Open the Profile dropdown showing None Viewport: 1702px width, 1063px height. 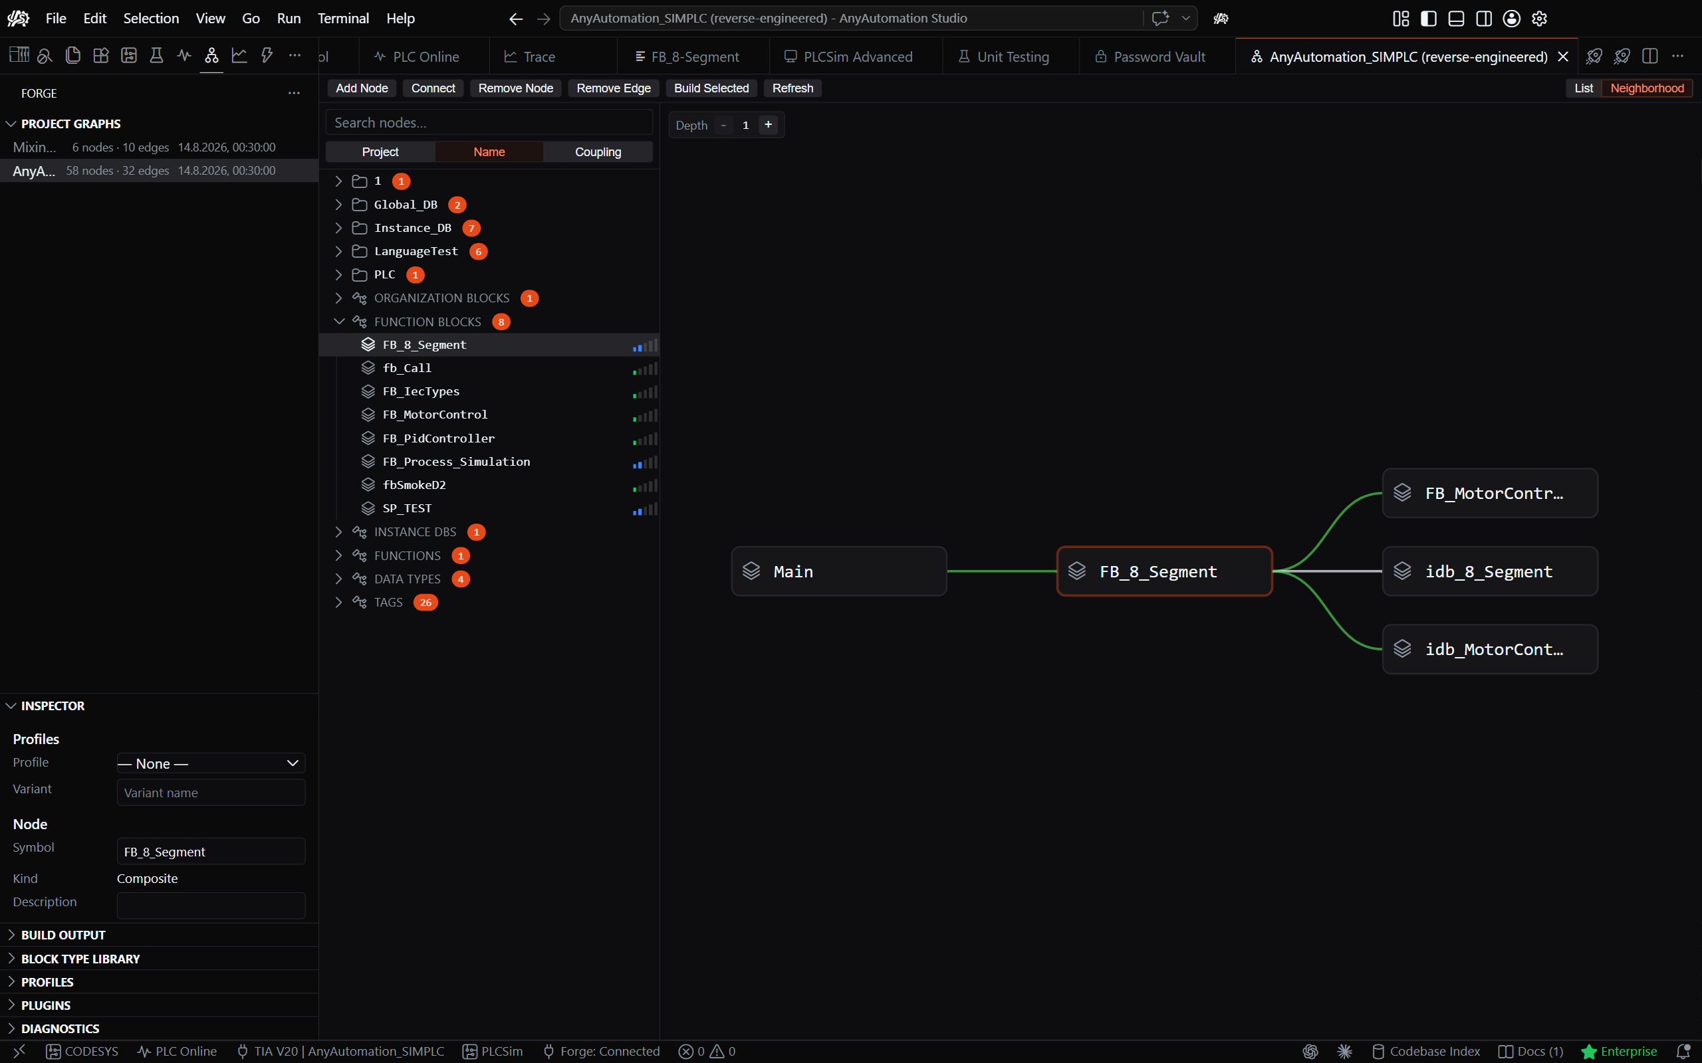pos(211,763)
